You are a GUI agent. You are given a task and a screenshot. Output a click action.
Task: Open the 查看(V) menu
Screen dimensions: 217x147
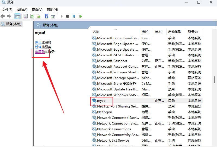coord(37,10)
